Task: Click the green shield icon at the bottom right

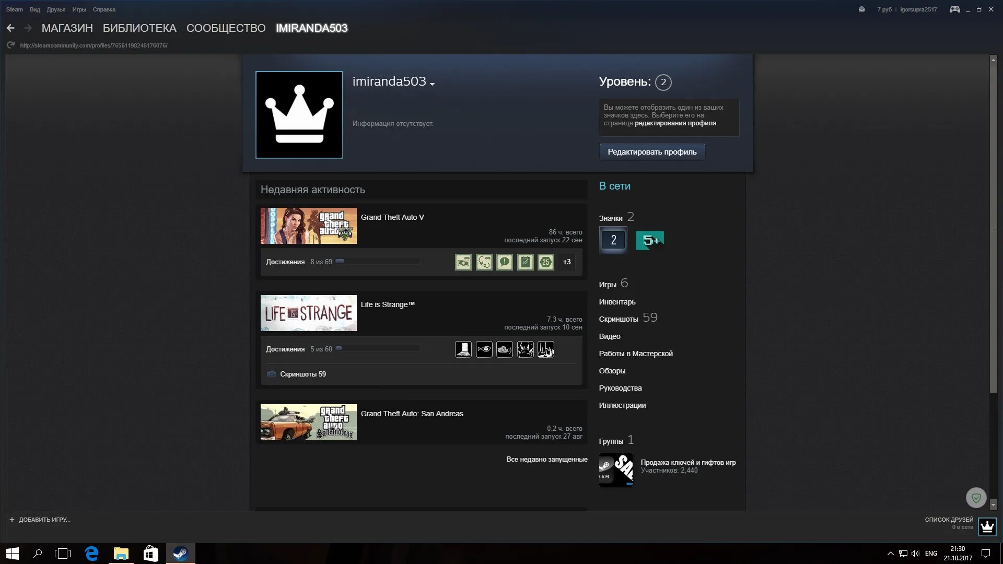Action: point(976,498)
